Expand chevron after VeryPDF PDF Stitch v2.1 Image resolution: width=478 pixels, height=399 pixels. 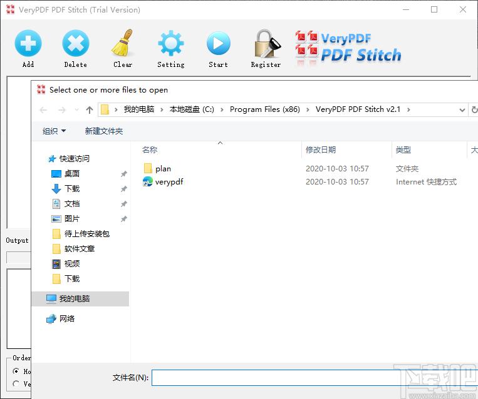point(408,110)
